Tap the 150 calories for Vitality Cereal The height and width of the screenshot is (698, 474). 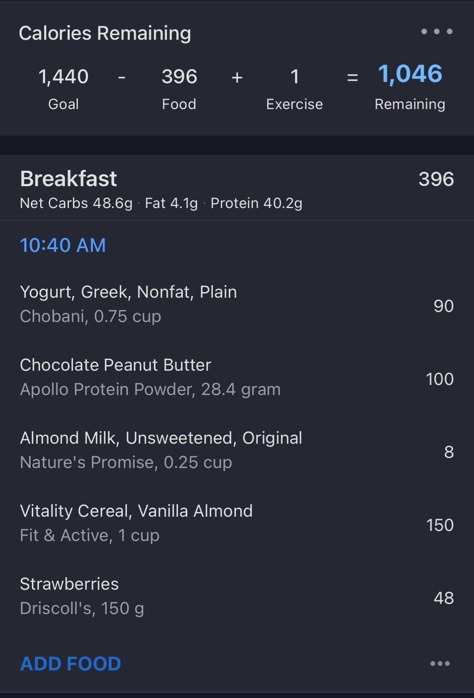point(440,525)
